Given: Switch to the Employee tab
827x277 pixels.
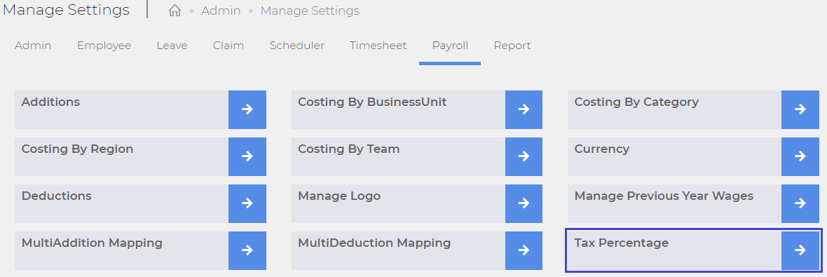Looking at the screenshot, I should (x=104, y=46).
